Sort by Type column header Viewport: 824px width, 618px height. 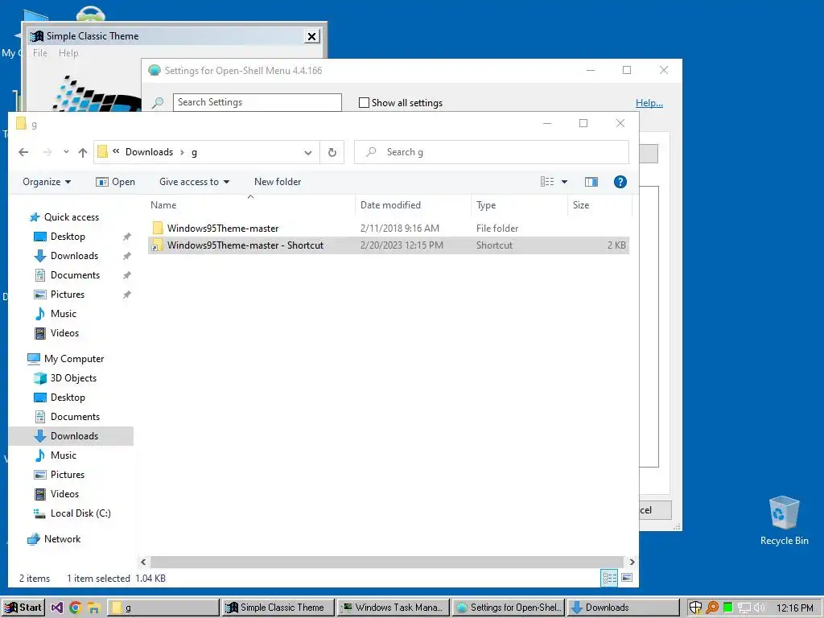coord(519,205)
